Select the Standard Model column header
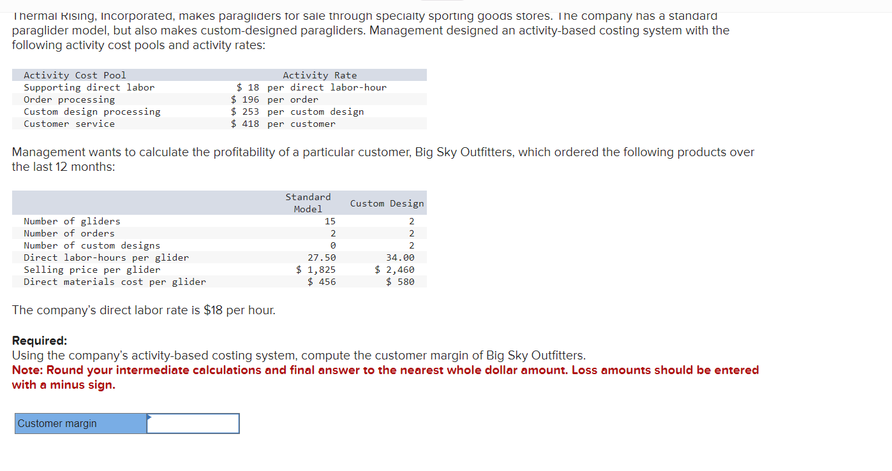This screenshot has width=892, height=471. click(308, 203)
